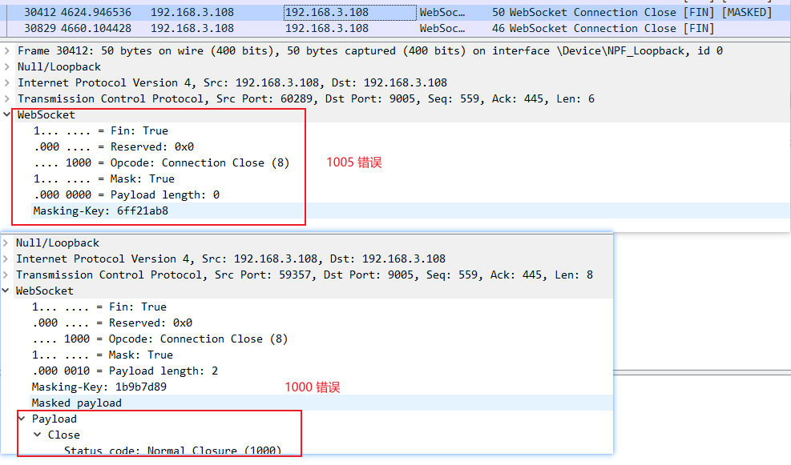This screenshot has width=791, height=465.
Task: Expand the Transmission Control Protocol section
Action: pyautogui.click(x=6, y=98)
